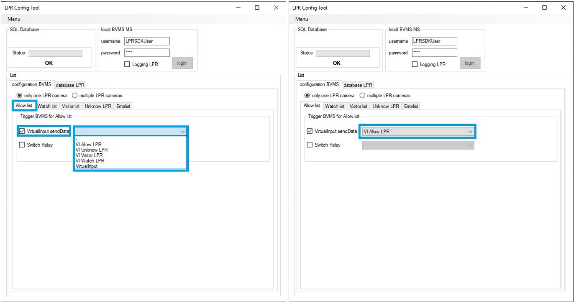Choose "VI Unknow LPR" from the open dropdown list

(92, 150)
